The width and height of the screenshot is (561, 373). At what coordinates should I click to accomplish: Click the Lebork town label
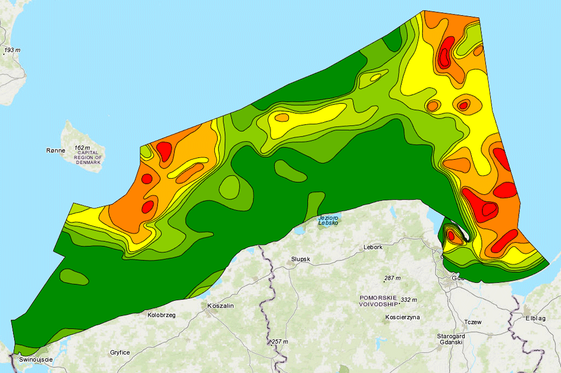pyautogui.click(x=373, y=247)
